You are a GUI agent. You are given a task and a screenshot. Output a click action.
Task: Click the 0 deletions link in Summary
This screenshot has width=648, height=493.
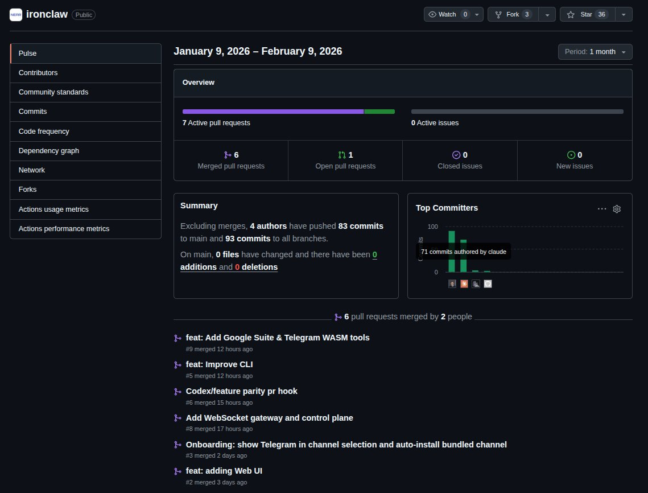click(256, 267)
